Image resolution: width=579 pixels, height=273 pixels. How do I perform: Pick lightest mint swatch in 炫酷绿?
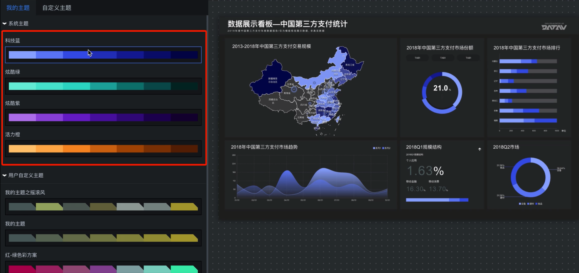tap(22, 86)
